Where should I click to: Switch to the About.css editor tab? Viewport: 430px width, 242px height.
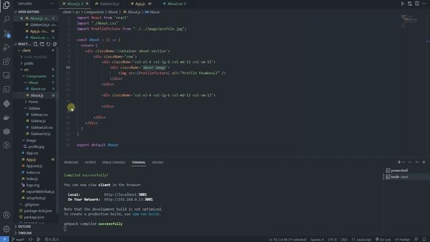[x=175, y=4]
